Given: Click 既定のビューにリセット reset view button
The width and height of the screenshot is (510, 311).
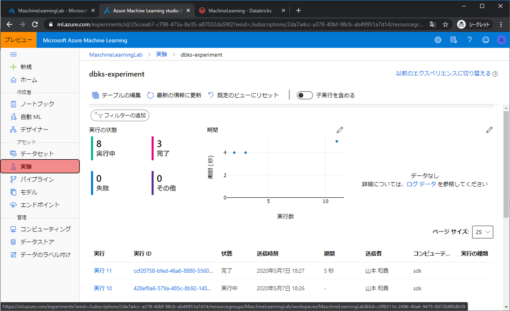Looking at the screenshot, I should pos(243,95).
